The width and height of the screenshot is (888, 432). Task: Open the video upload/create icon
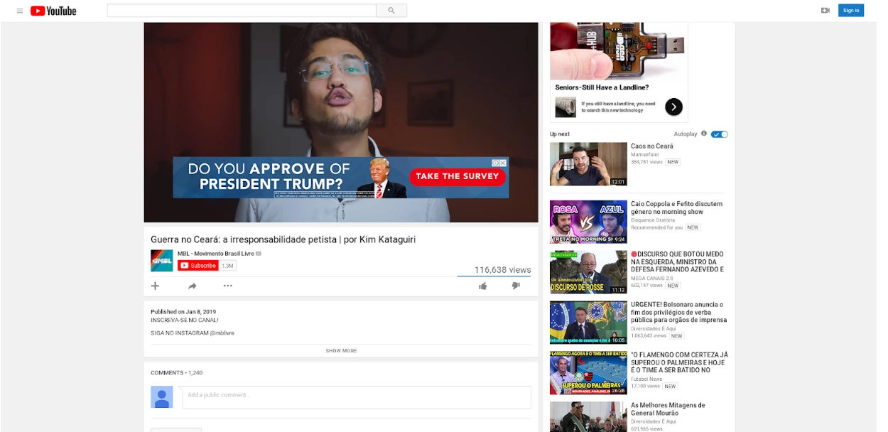pyautogui.click(x=825, y=10)
